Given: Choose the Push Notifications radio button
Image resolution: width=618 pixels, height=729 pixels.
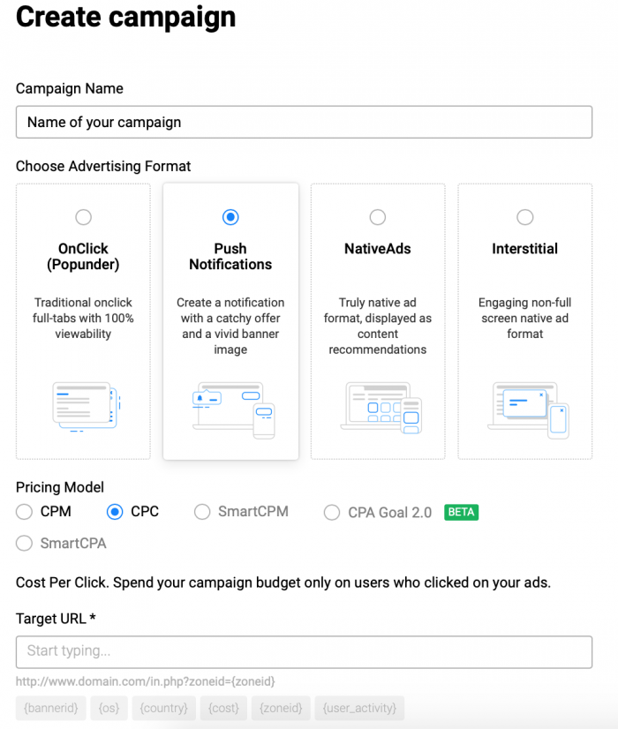Looking at the screenshot, I should [230, 217].
